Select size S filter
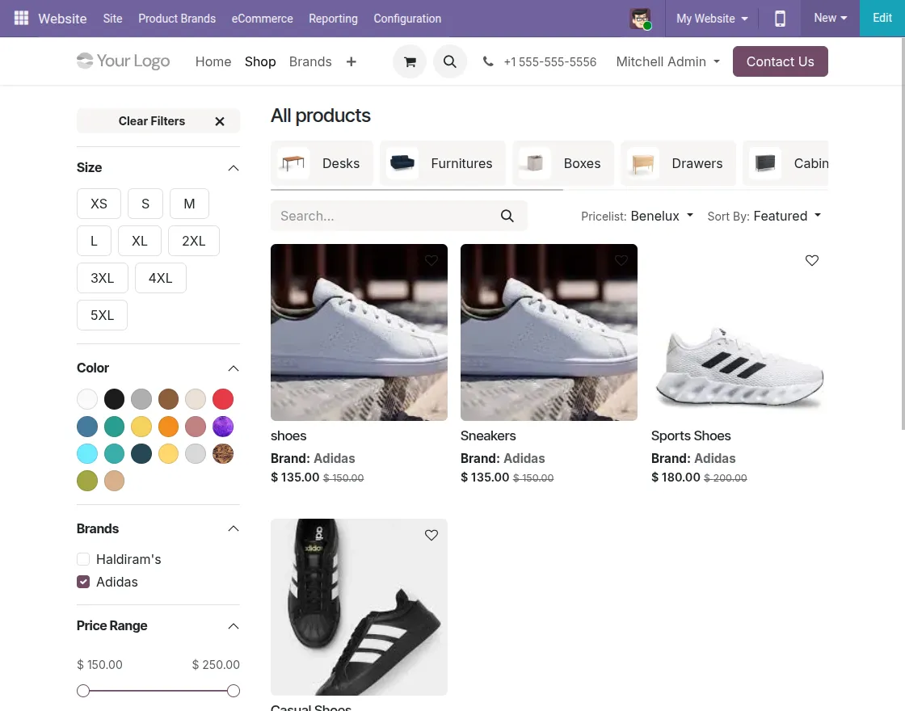 click(x=145, y=204)
